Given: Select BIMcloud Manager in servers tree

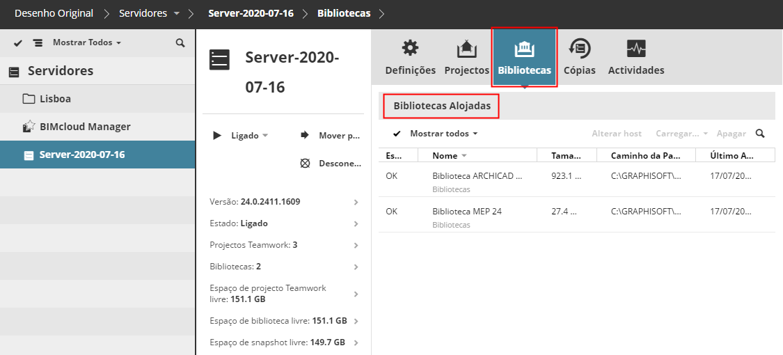Looking at the screenshot, I should point(97,127).
